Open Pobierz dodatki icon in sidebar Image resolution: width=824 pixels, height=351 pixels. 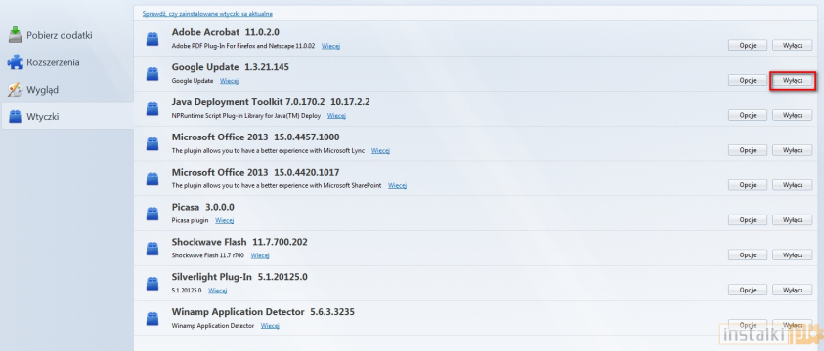click(16, 35)
